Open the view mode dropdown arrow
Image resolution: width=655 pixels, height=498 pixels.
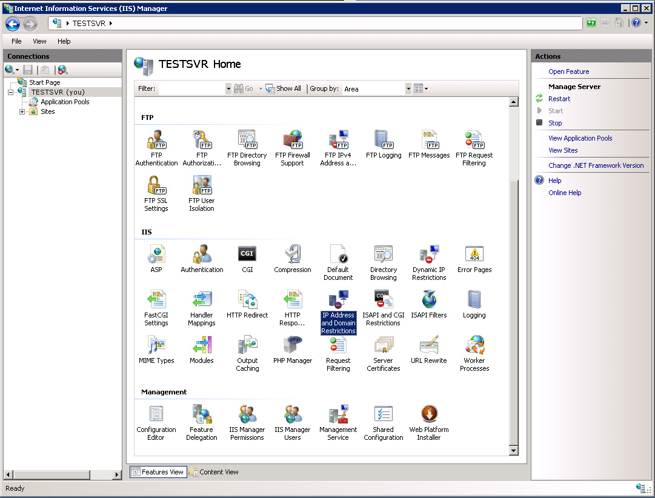coord(426,88)
